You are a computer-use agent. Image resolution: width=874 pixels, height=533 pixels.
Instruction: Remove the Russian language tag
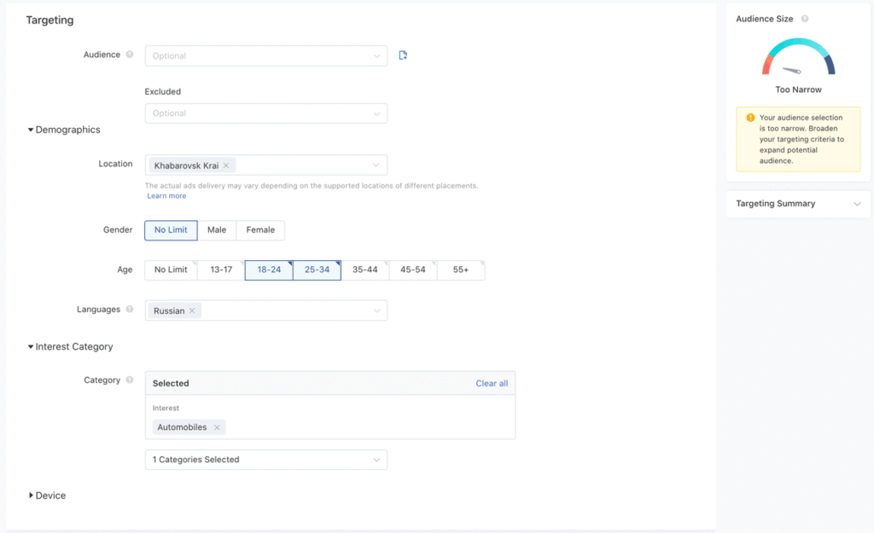coord(192,311)
